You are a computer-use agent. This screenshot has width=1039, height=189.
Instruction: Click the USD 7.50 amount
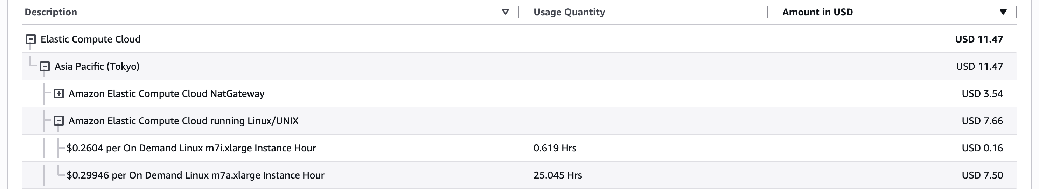pyautogui.click(x=982, y=175)
